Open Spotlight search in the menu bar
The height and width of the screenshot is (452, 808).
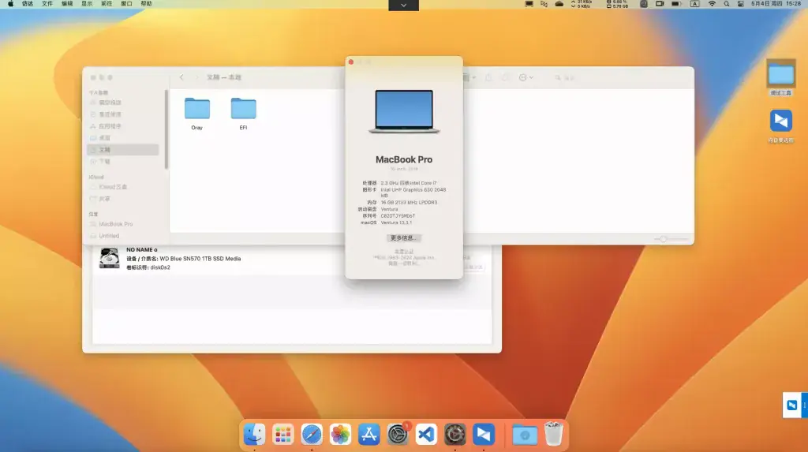(727, 4)
